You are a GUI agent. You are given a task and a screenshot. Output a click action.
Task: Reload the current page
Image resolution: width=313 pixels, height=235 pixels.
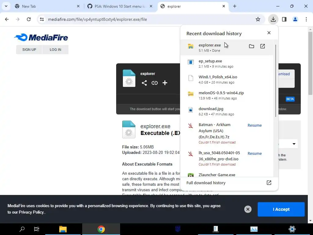pyautogui.click(x=29, y=19)
